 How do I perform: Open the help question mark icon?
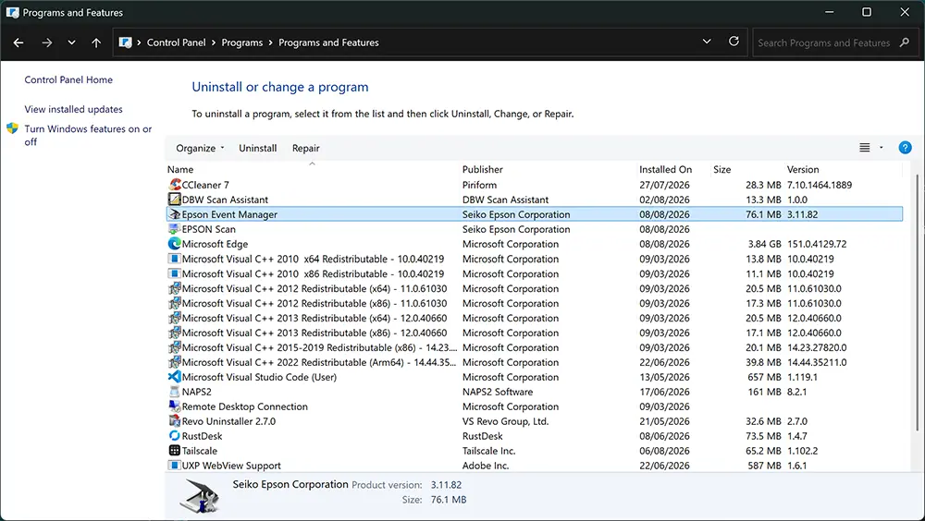point(905,148)
